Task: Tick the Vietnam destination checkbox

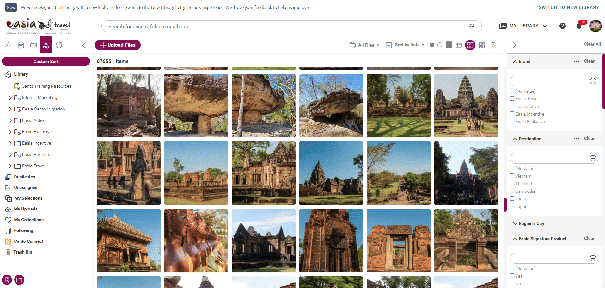Action: click(x=512, y=176)
